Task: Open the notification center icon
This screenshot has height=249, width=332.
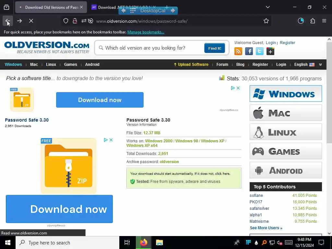Action: 321,243
